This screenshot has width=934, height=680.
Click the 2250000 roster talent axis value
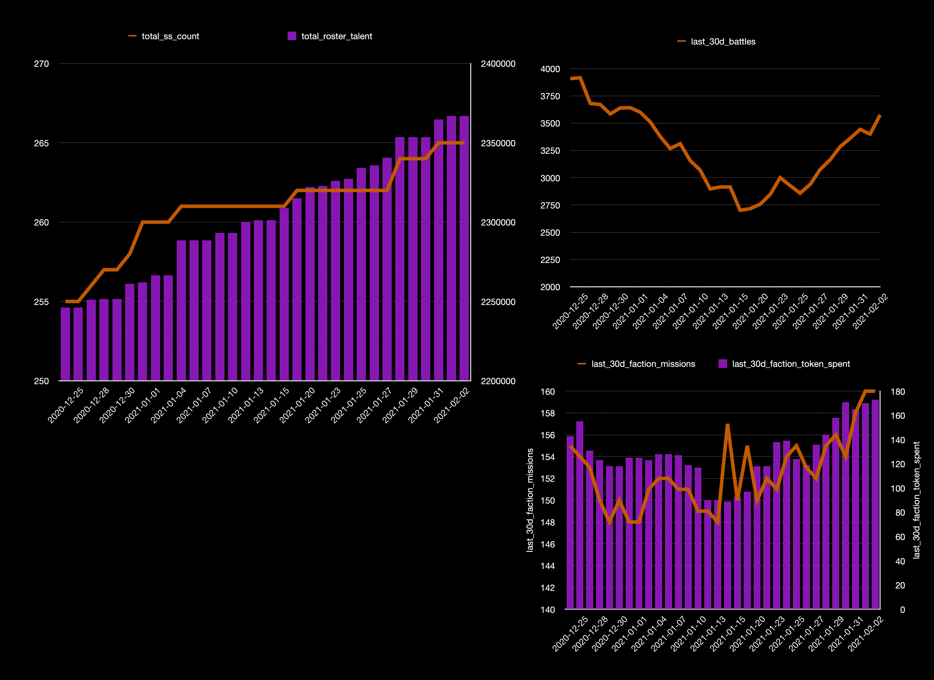(x=498, y=302)
